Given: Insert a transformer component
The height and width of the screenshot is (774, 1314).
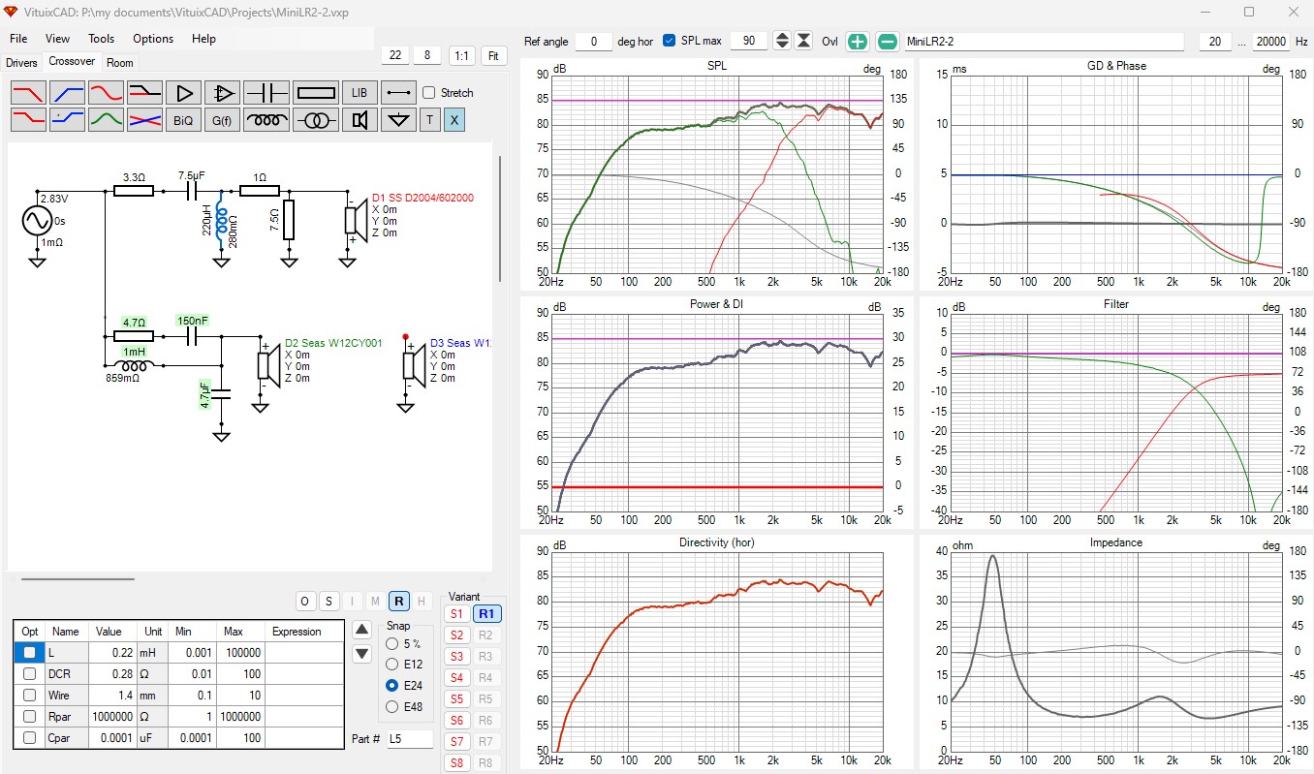Looking at the screenshot, I should point(315,120).
